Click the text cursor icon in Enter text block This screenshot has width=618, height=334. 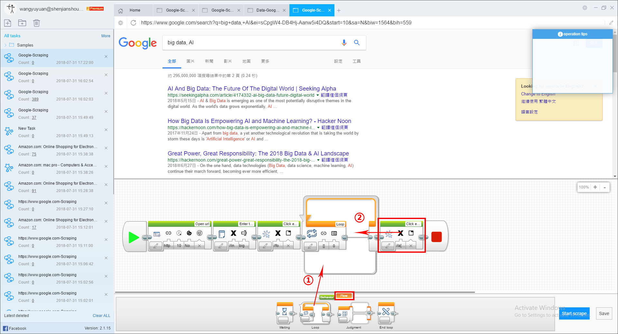244,233
